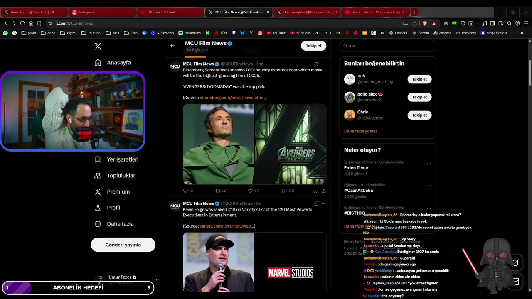Bookmark this page via toolbar bookmark icon
Image resolution: width=532 pixels, height=299 pixels.
tap(39, 23)
